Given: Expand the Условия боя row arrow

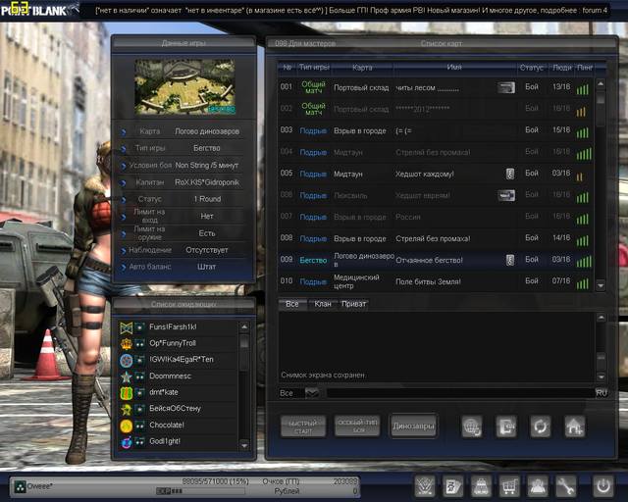Looking at the screenshot, I should [124, 166].
